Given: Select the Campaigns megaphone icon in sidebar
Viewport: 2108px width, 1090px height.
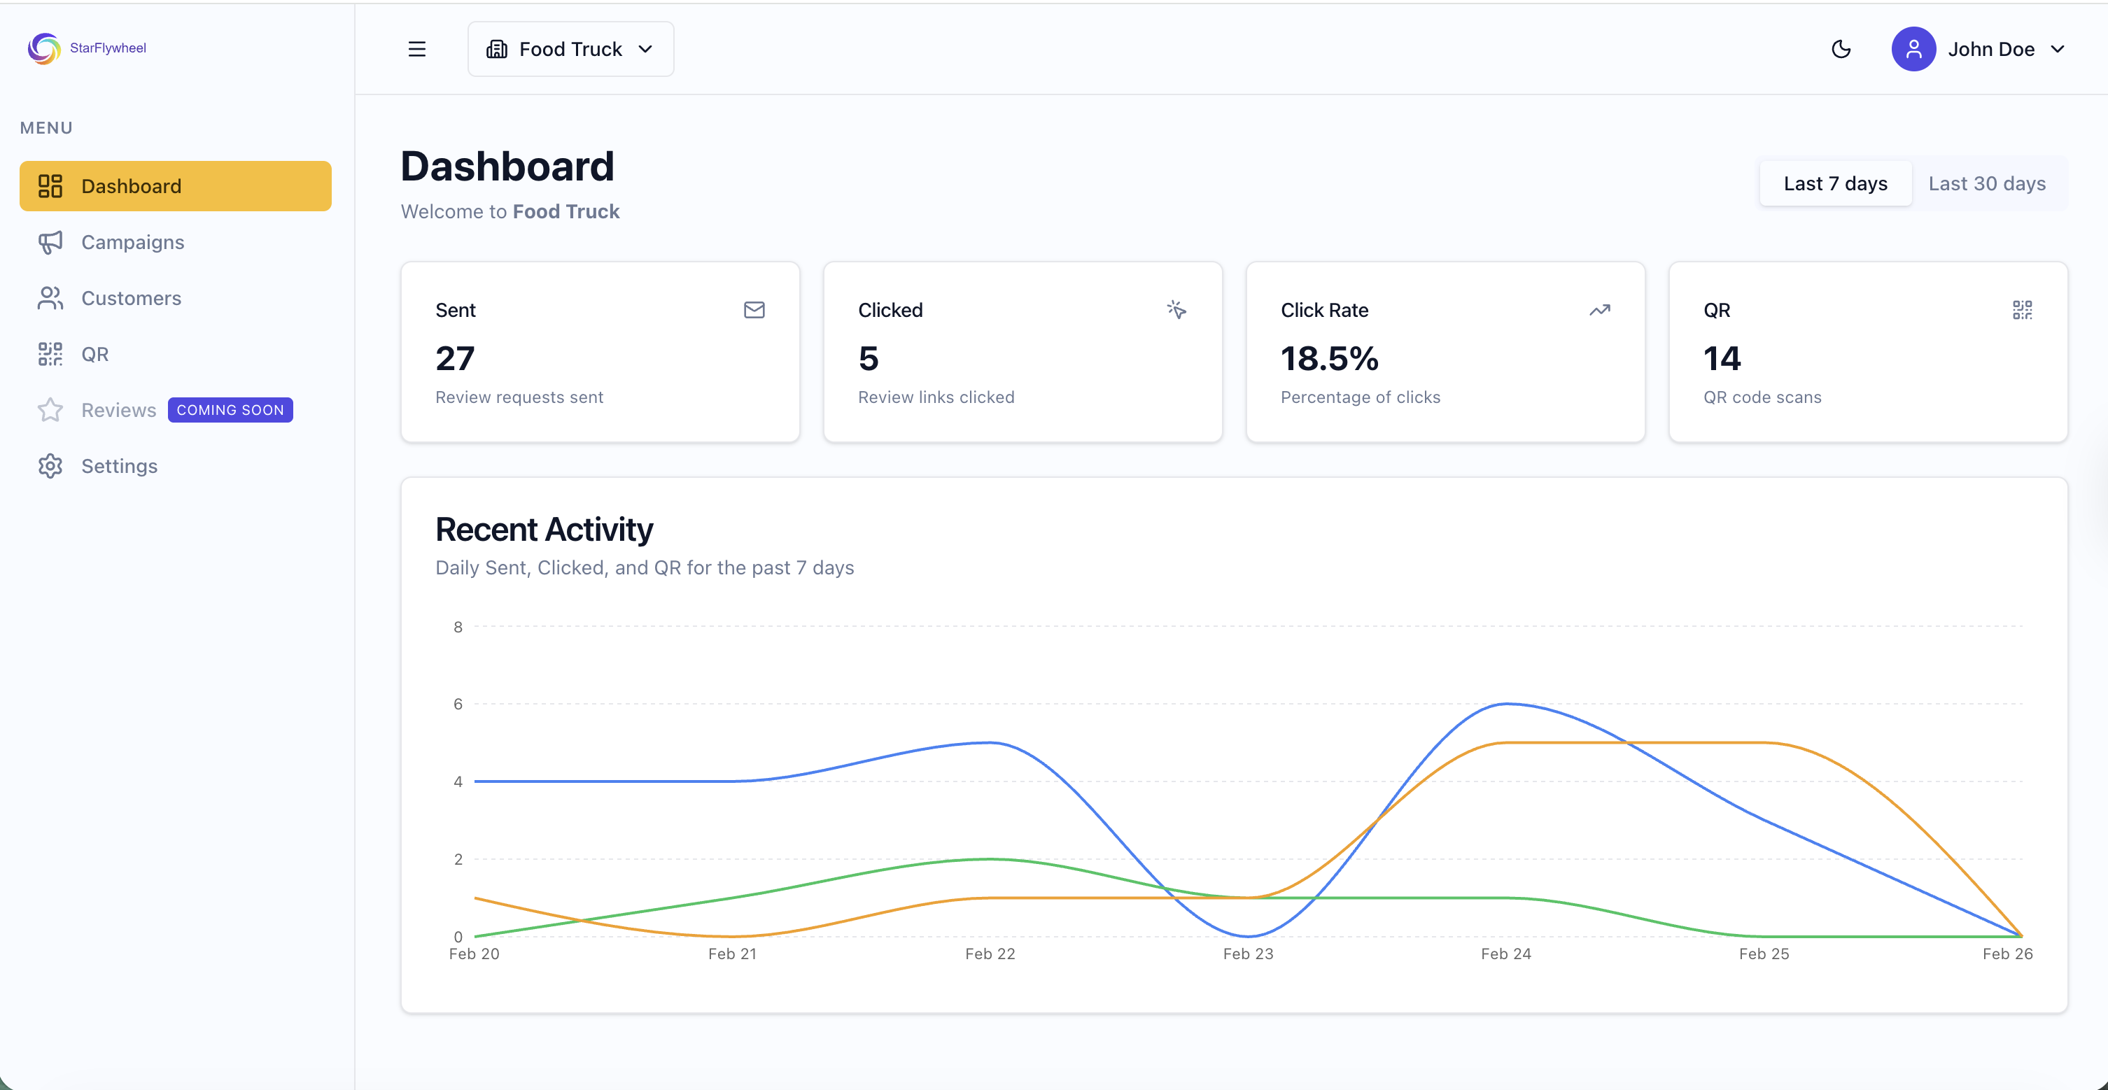Looking at the screenshot, I should [50, 242].
